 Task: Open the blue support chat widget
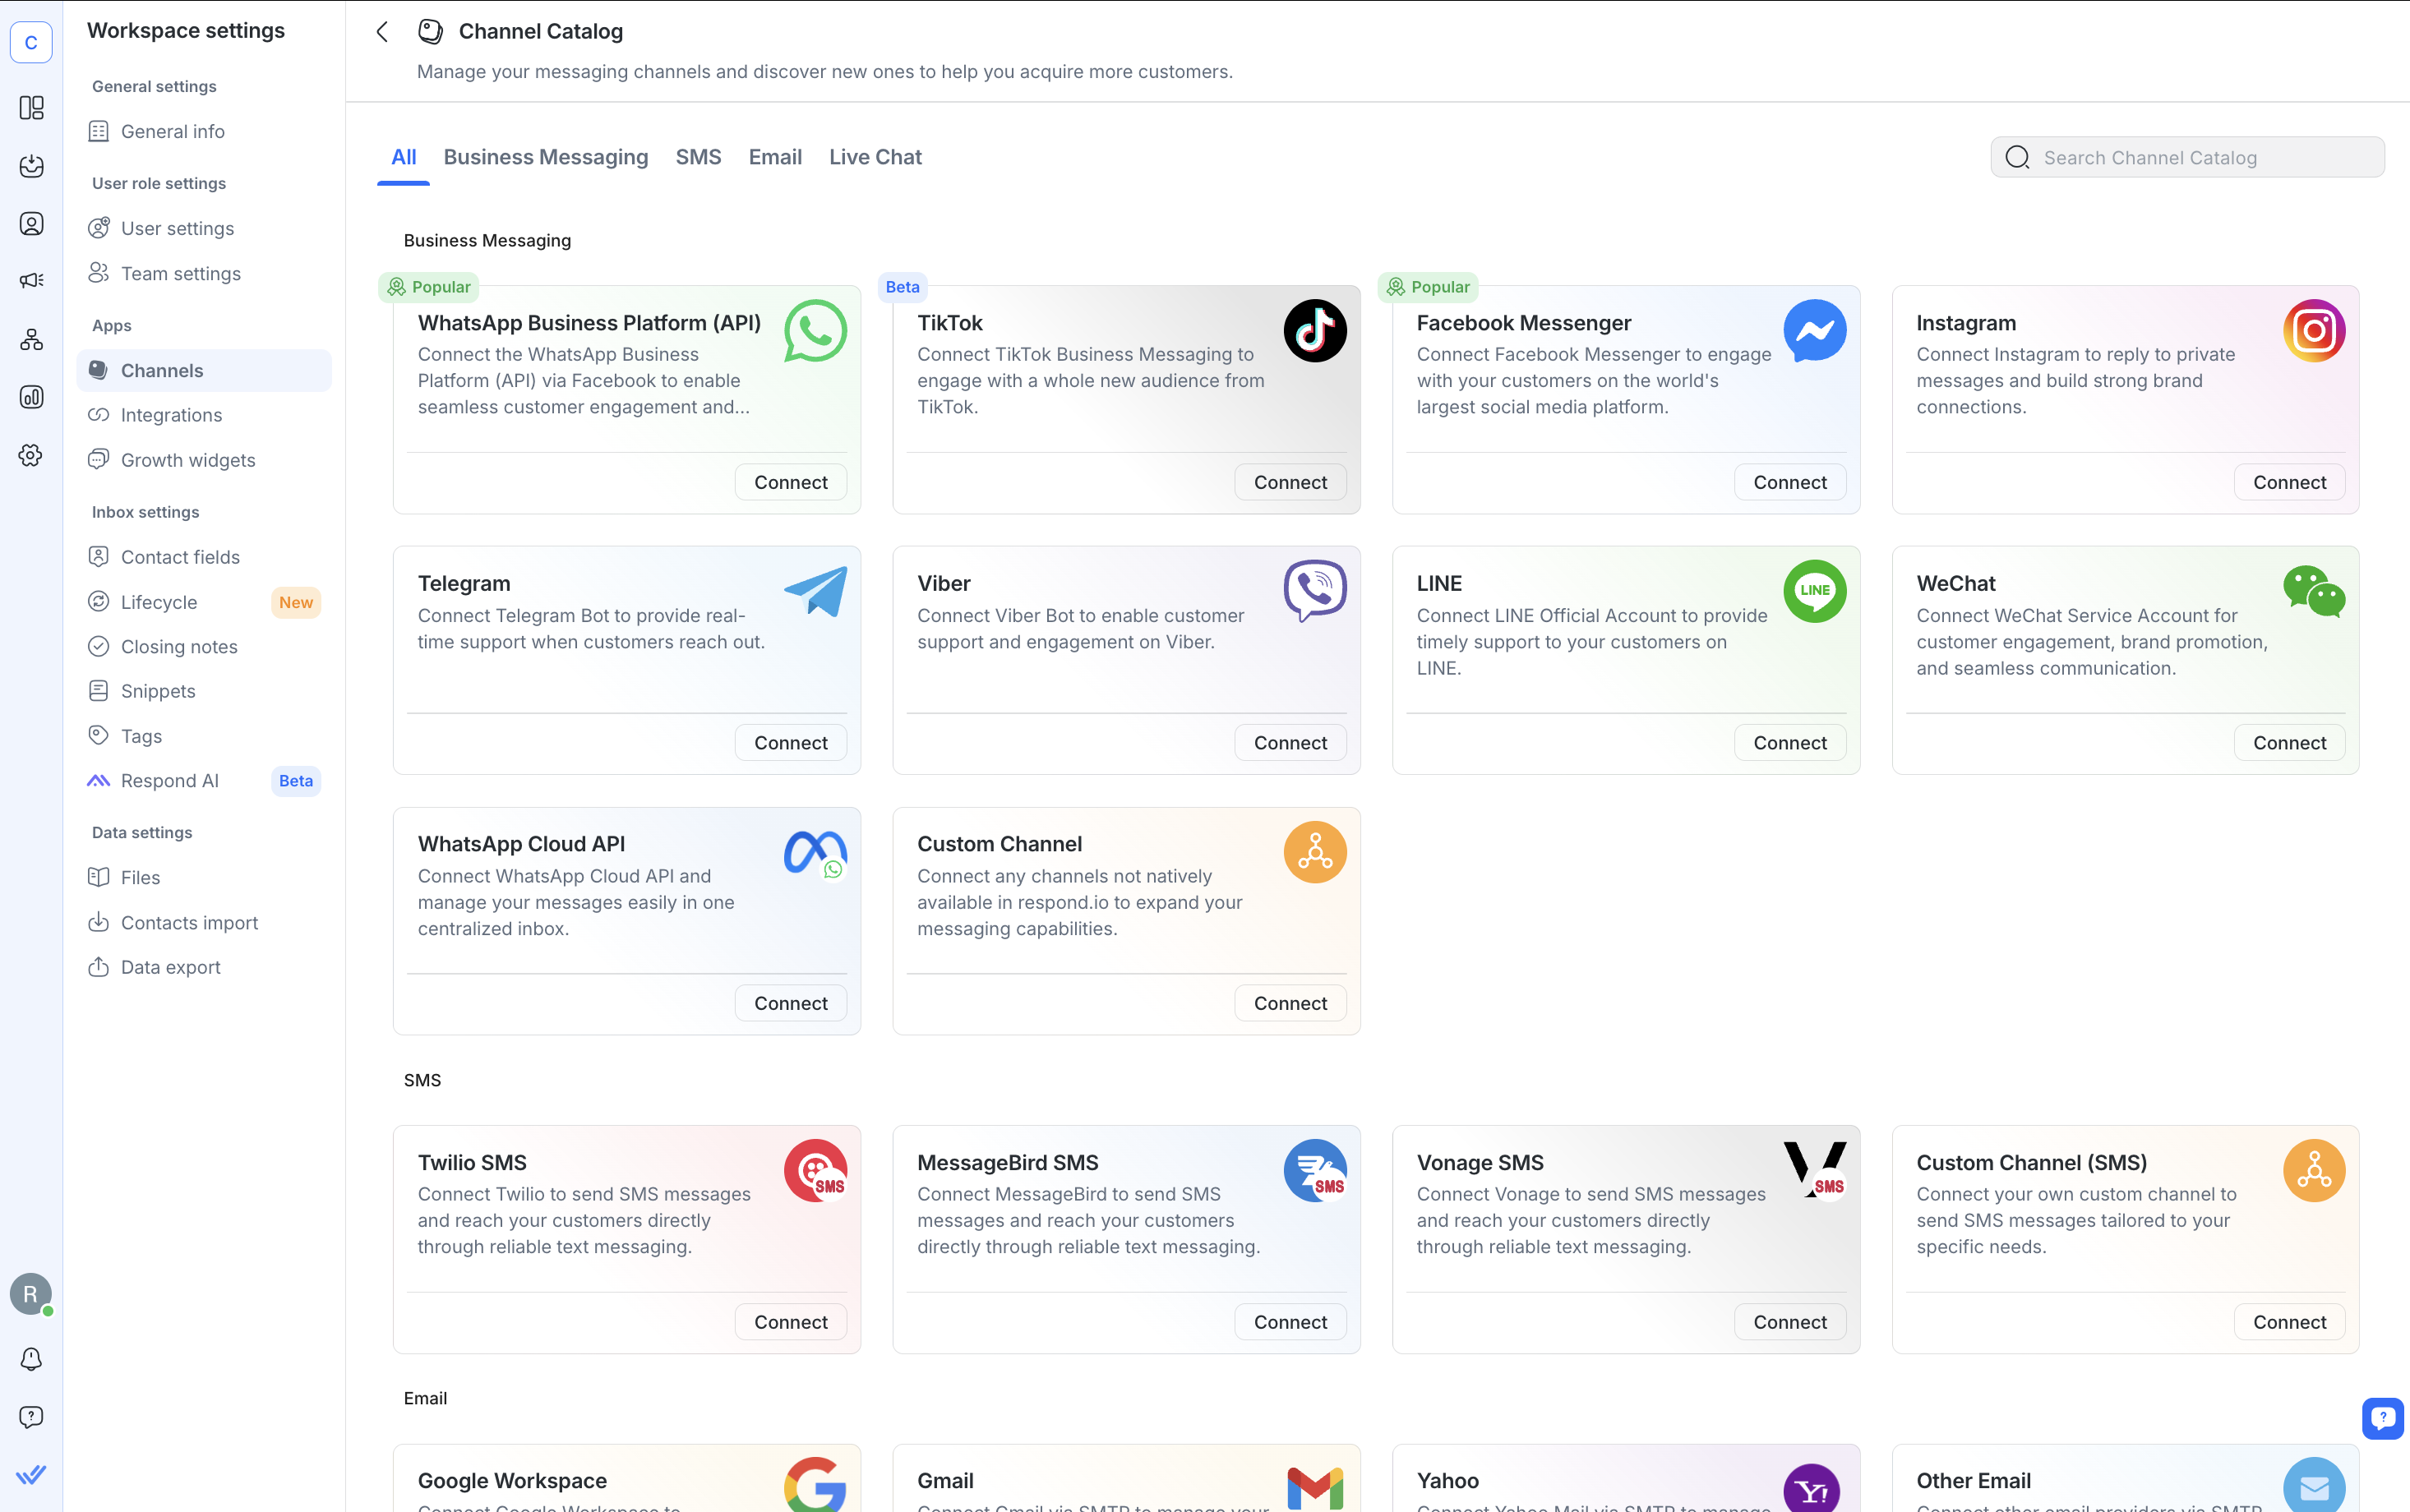[2383, 1418]
